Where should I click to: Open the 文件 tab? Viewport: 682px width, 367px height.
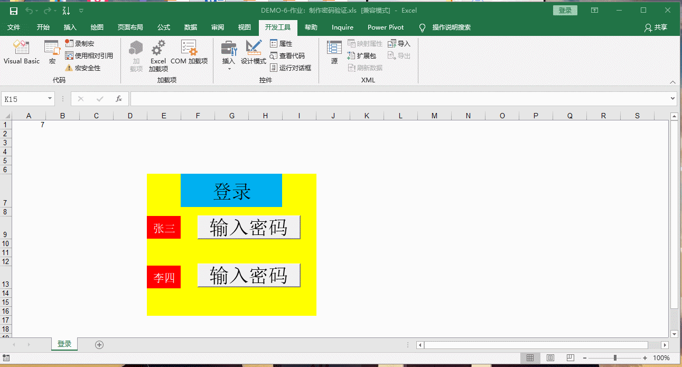(x=14, y=27)
